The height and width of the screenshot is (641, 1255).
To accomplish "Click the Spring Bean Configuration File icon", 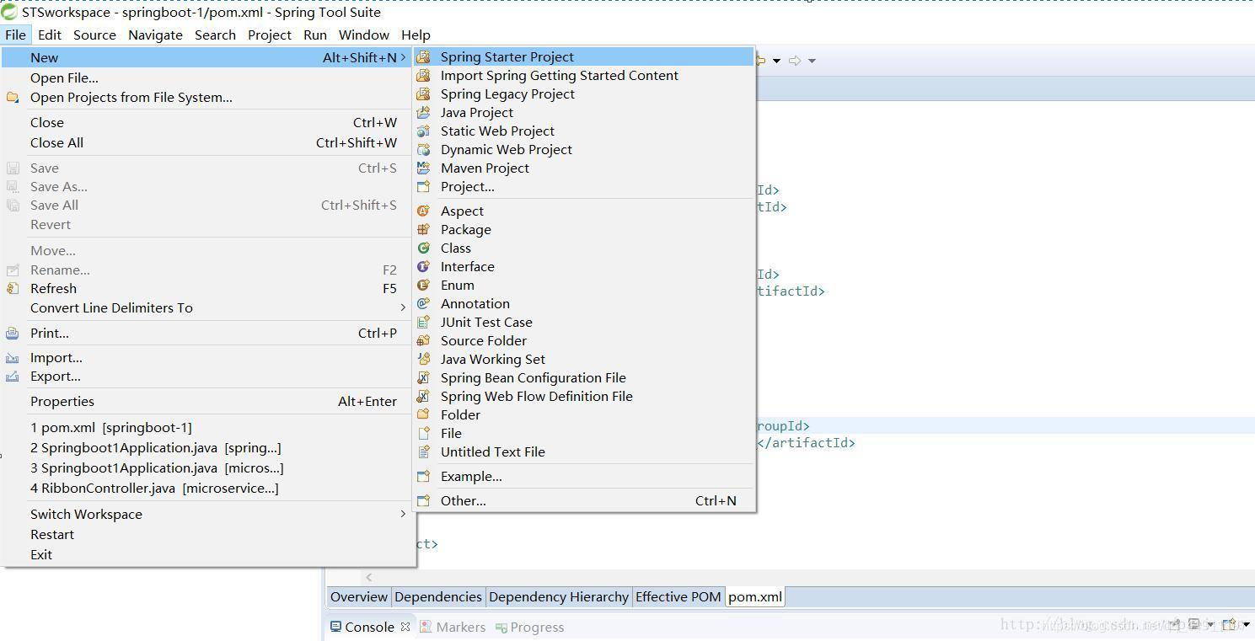I will coord(423,378).
